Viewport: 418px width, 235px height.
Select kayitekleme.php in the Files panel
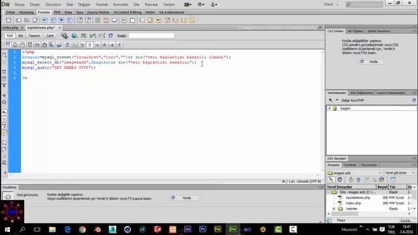(358, 198)
